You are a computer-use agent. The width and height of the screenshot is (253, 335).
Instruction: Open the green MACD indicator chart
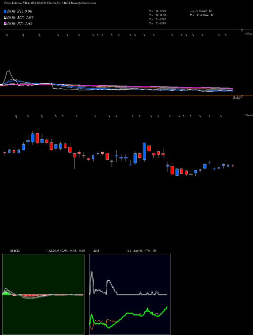[43, 294]
